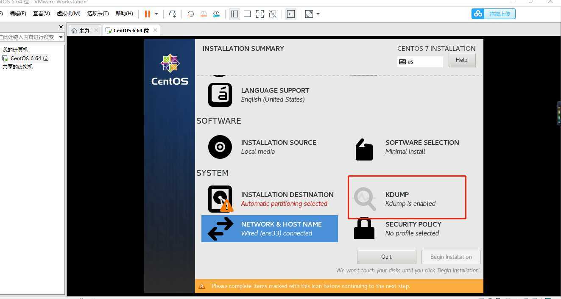This screenshot has width=561, height=299.
Task: Click the 'Kdump is enabled' text
Action: [x=410, y=204]
